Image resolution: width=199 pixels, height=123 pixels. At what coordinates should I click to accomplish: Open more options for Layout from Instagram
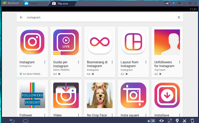[x=146, y=62]
